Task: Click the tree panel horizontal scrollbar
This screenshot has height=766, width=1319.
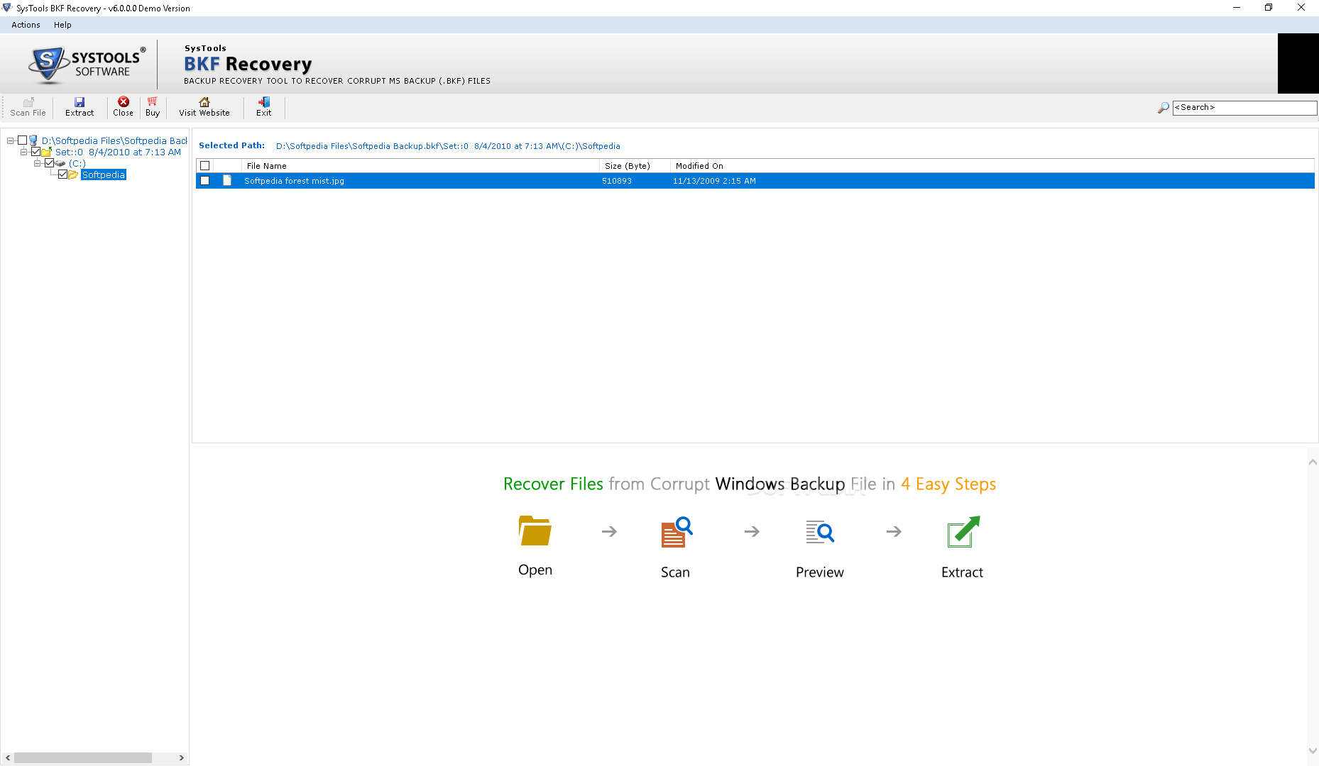Action: 83,758
